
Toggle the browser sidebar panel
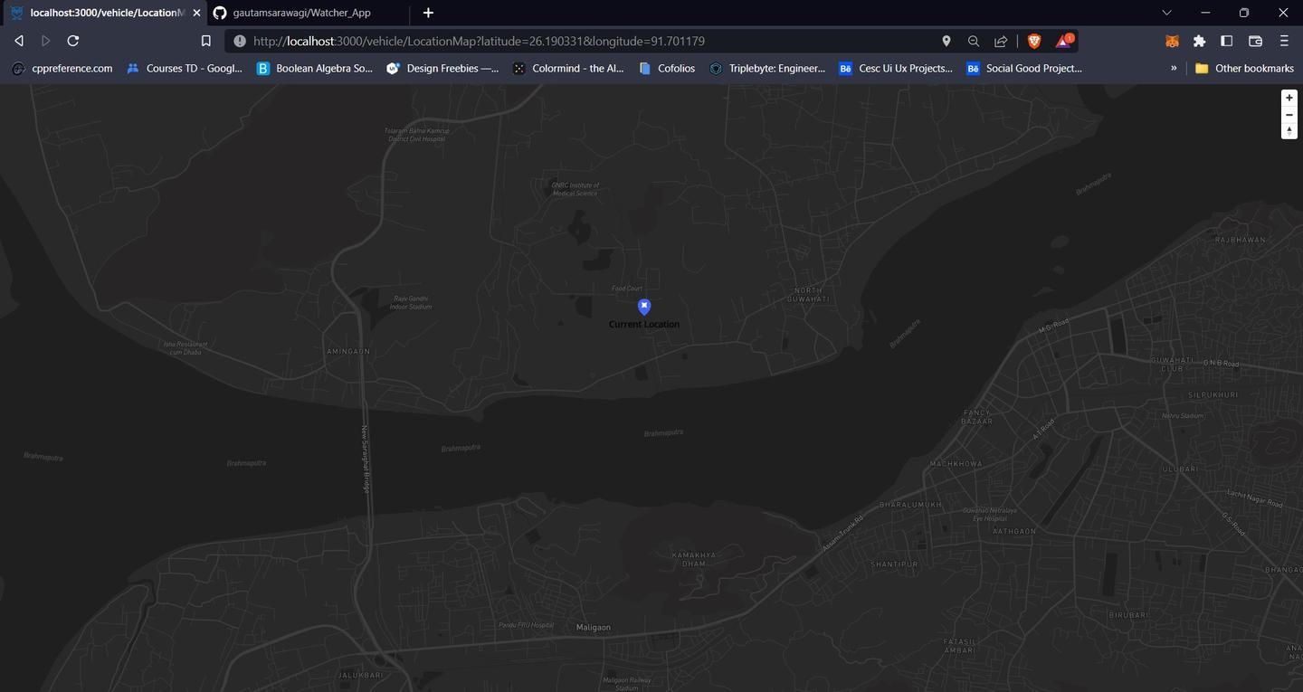[1227, 41]
